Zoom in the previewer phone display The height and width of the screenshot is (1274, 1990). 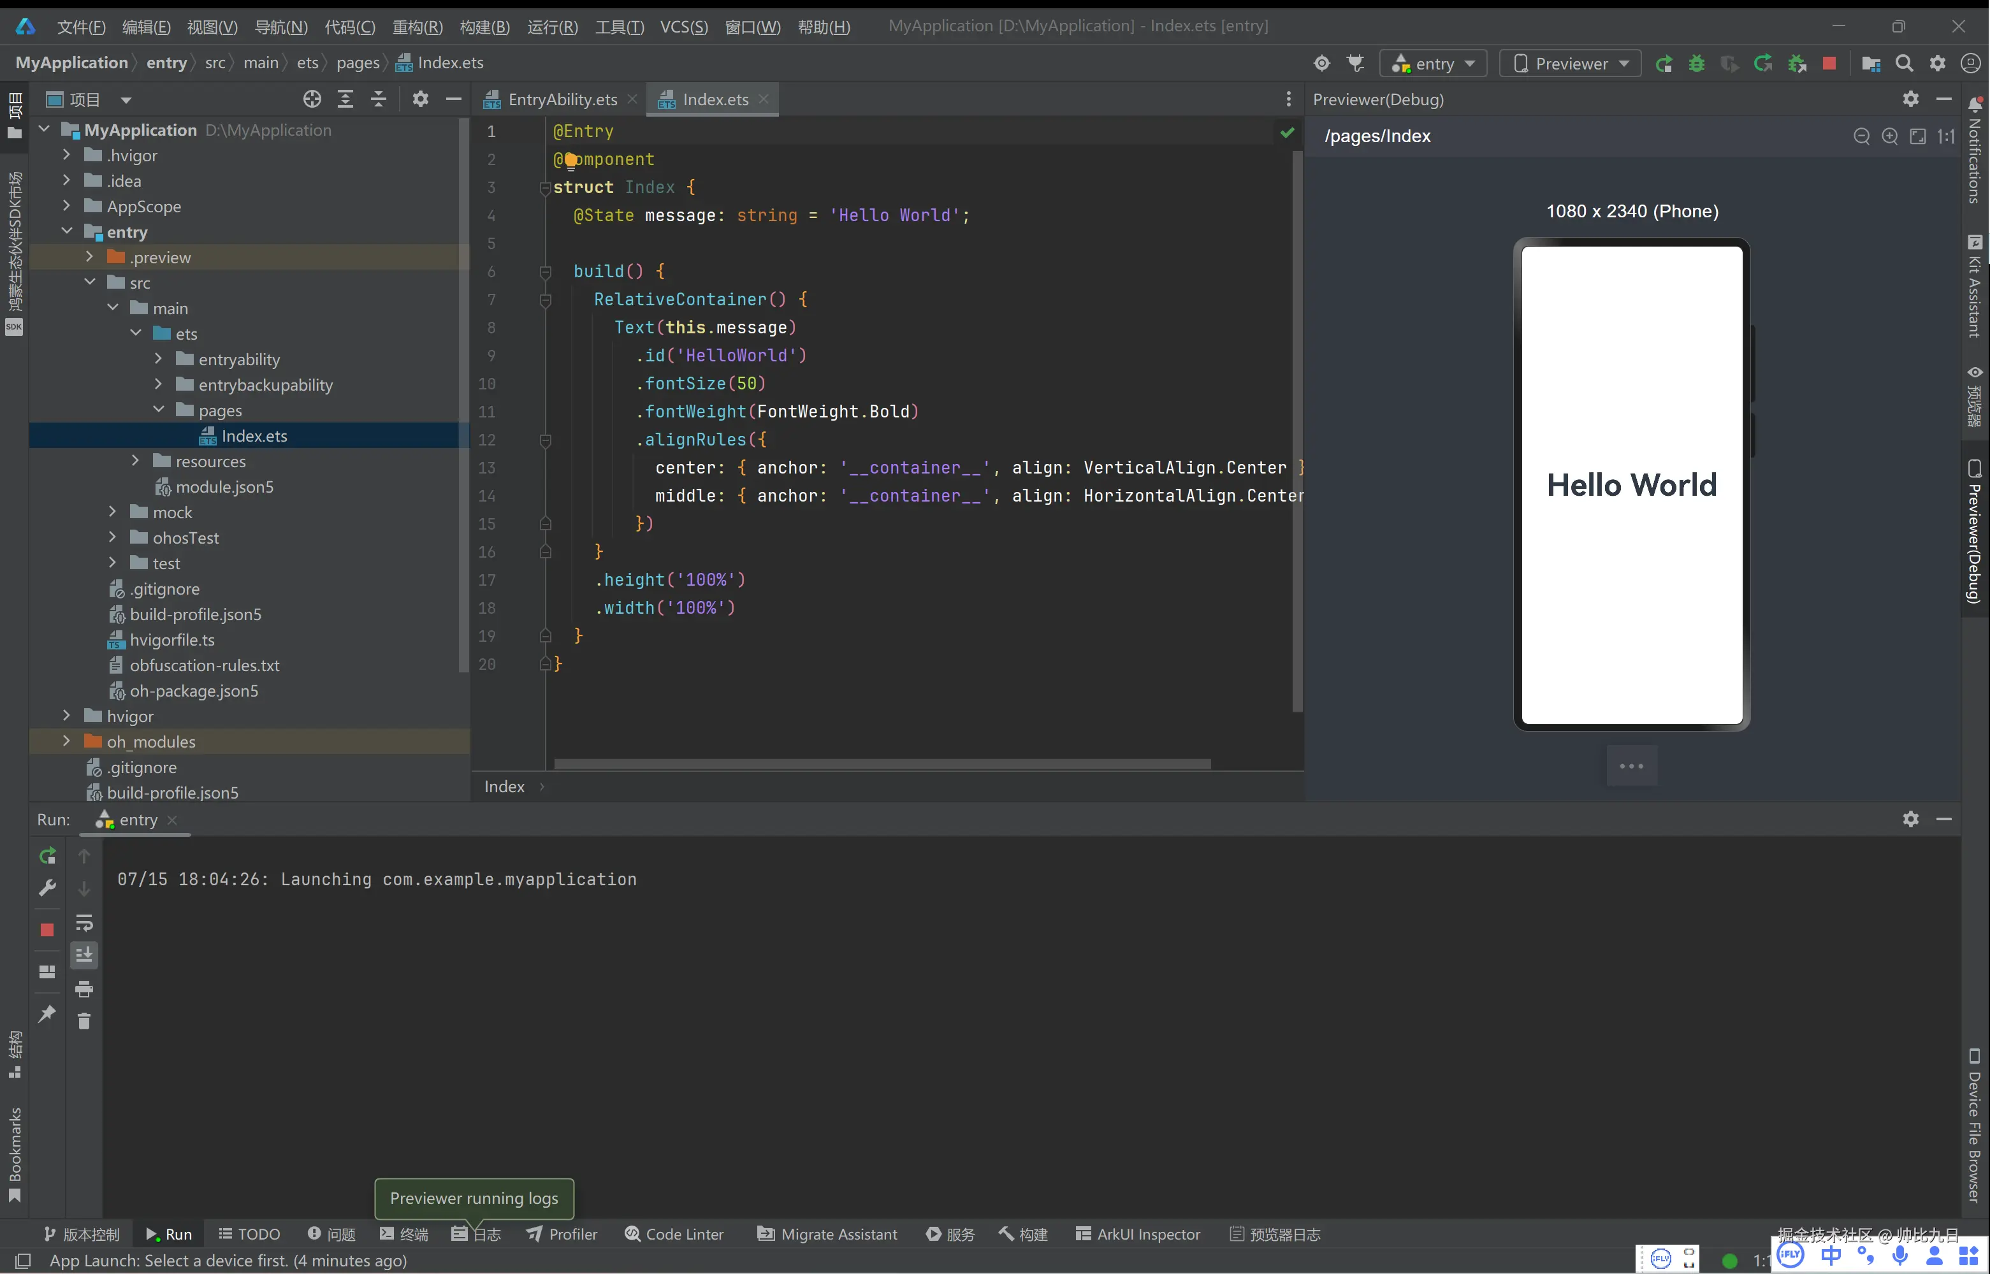[x=1890, y=136]
